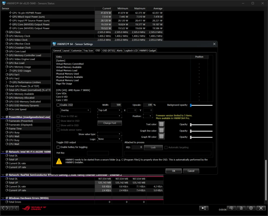
Task: Enable the OSD checkbox
Action: tap(58, 105)
